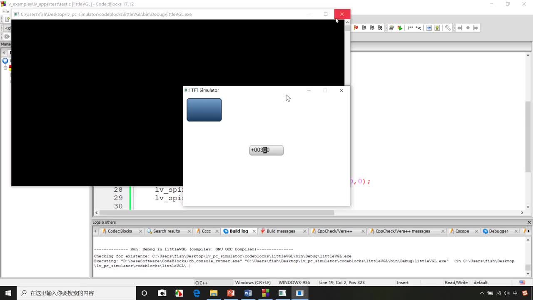
Task: Click the Doxygen view HTML document icon
Action: click(429, 28)
